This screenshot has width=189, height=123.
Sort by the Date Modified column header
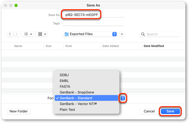[154, 46]
